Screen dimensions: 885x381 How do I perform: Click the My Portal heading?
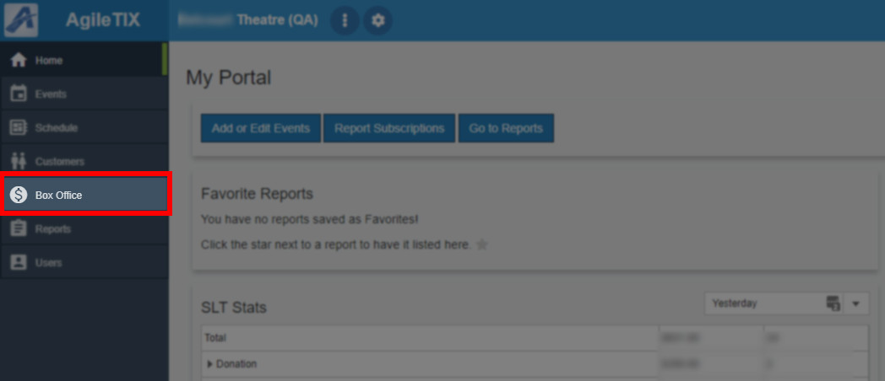tap(229, 78)
